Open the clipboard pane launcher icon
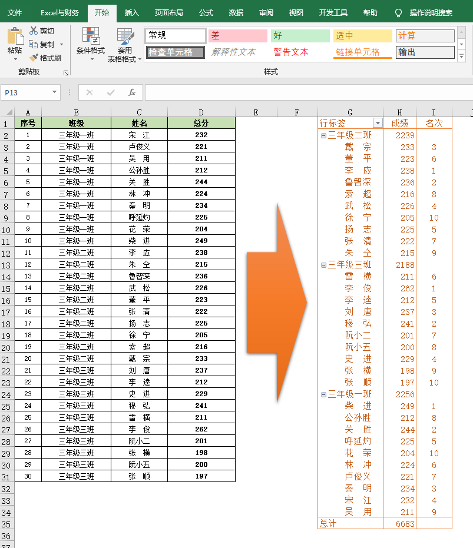 click(66, 73)
